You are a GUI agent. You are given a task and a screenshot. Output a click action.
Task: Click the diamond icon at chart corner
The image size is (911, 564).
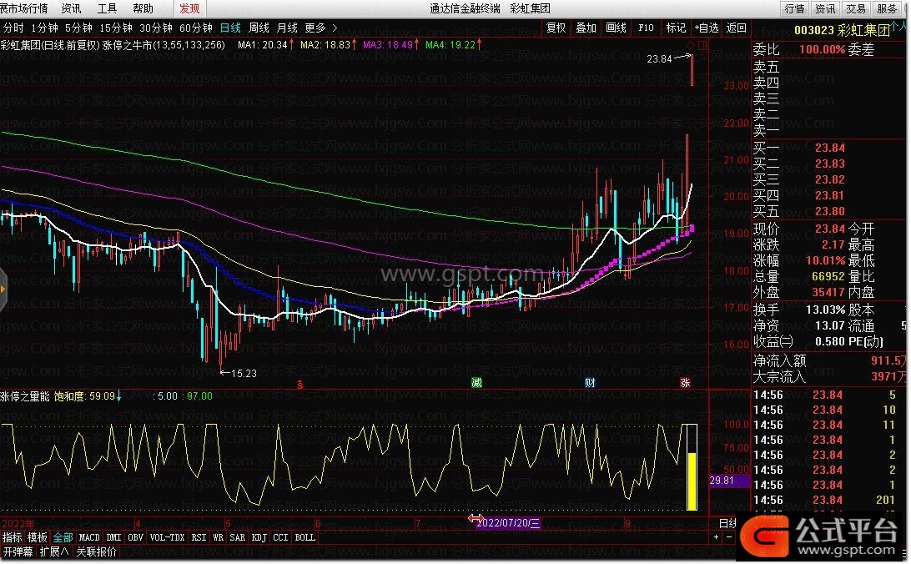pos(691,45)
